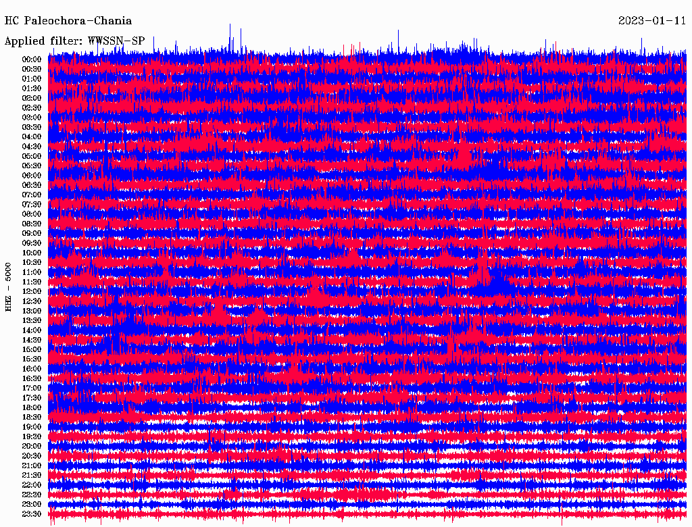
Task: Select the 15:00 time label
Action: coord(32,350)
